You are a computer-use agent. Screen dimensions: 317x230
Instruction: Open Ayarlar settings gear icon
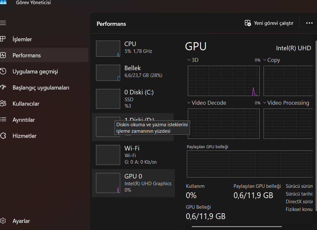pyautogui.click(x=3, y=221)
